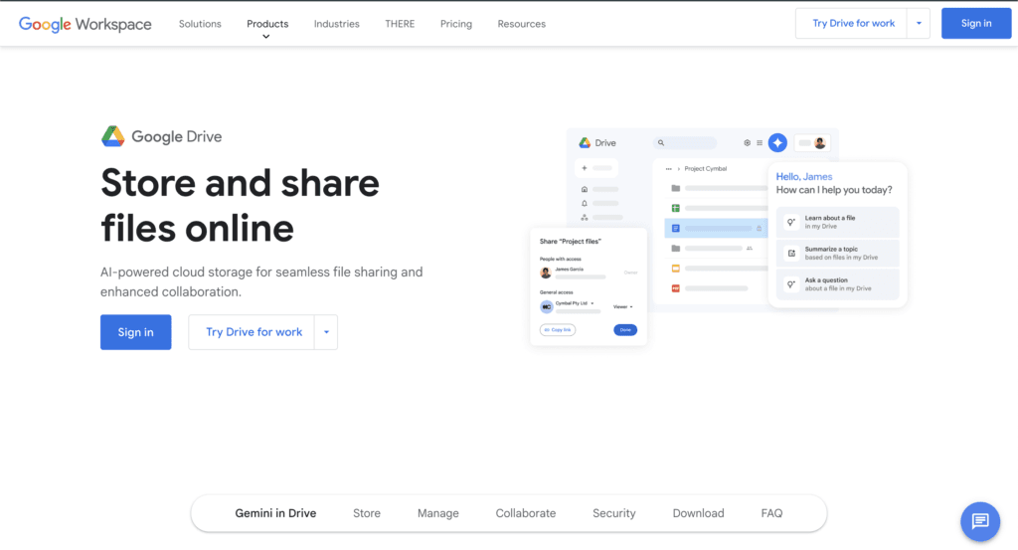Select the Ask a question suggestion
Image resolution: width=1018 pixels, height=550 pixels.
837,284
